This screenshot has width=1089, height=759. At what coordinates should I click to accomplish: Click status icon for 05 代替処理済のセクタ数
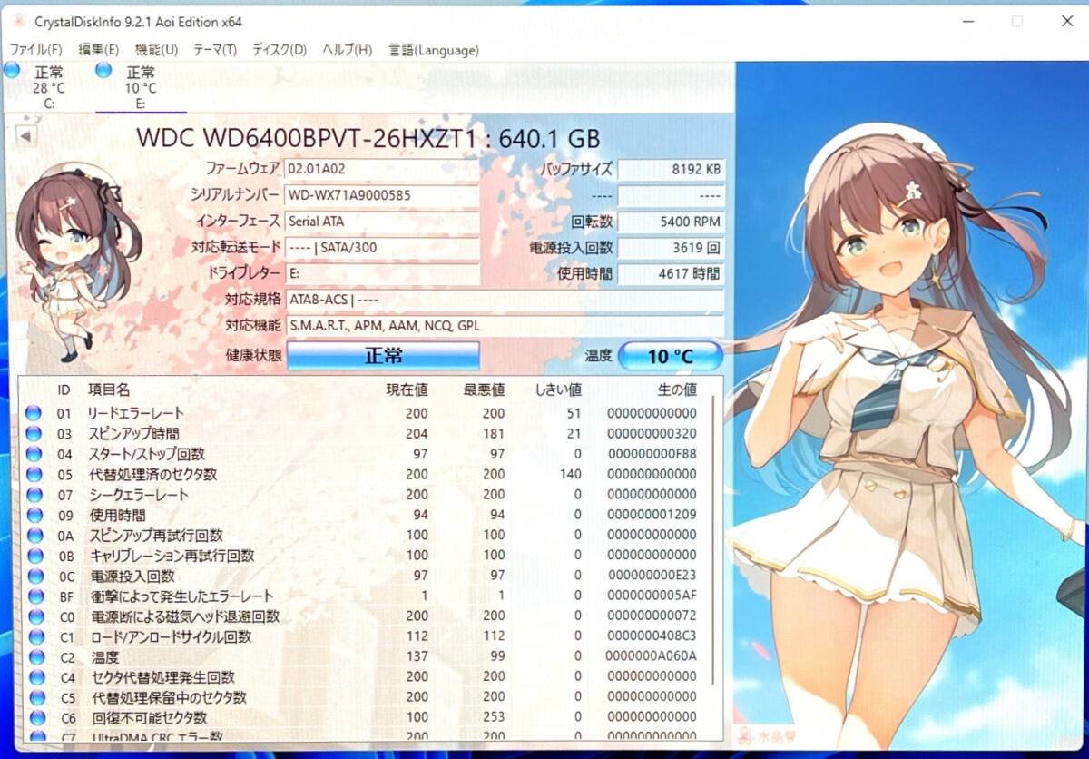(34, 474)
